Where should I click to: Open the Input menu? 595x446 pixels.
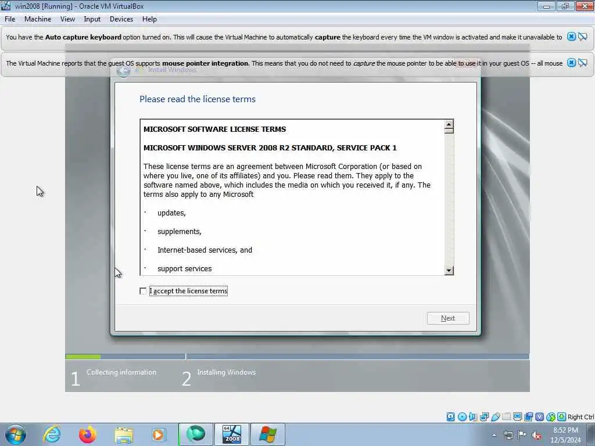point(92,19)
